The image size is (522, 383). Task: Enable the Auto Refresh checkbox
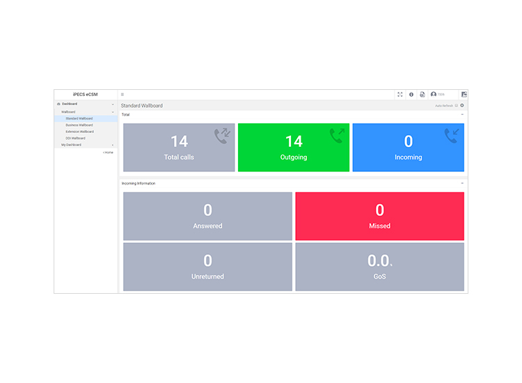[456, 106]
